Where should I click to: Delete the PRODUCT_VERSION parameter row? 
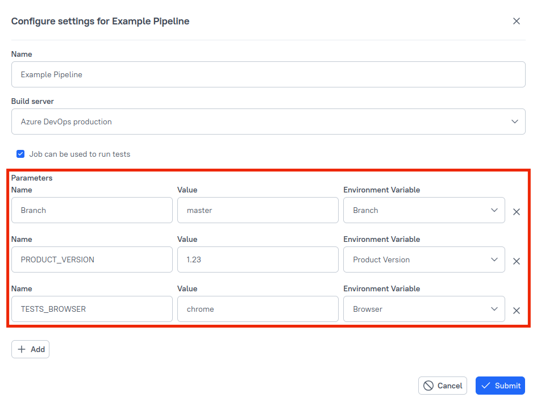pos(517,261)
